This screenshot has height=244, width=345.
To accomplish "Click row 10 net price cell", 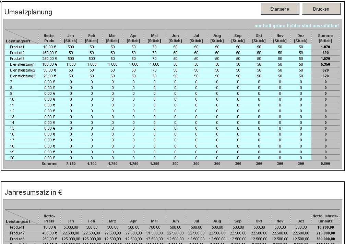I will pos(49,99).
